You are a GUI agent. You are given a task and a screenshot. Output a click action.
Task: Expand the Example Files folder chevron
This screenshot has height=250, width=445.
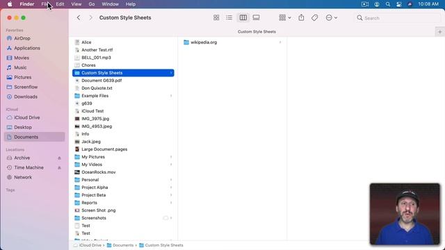(171, 96)
